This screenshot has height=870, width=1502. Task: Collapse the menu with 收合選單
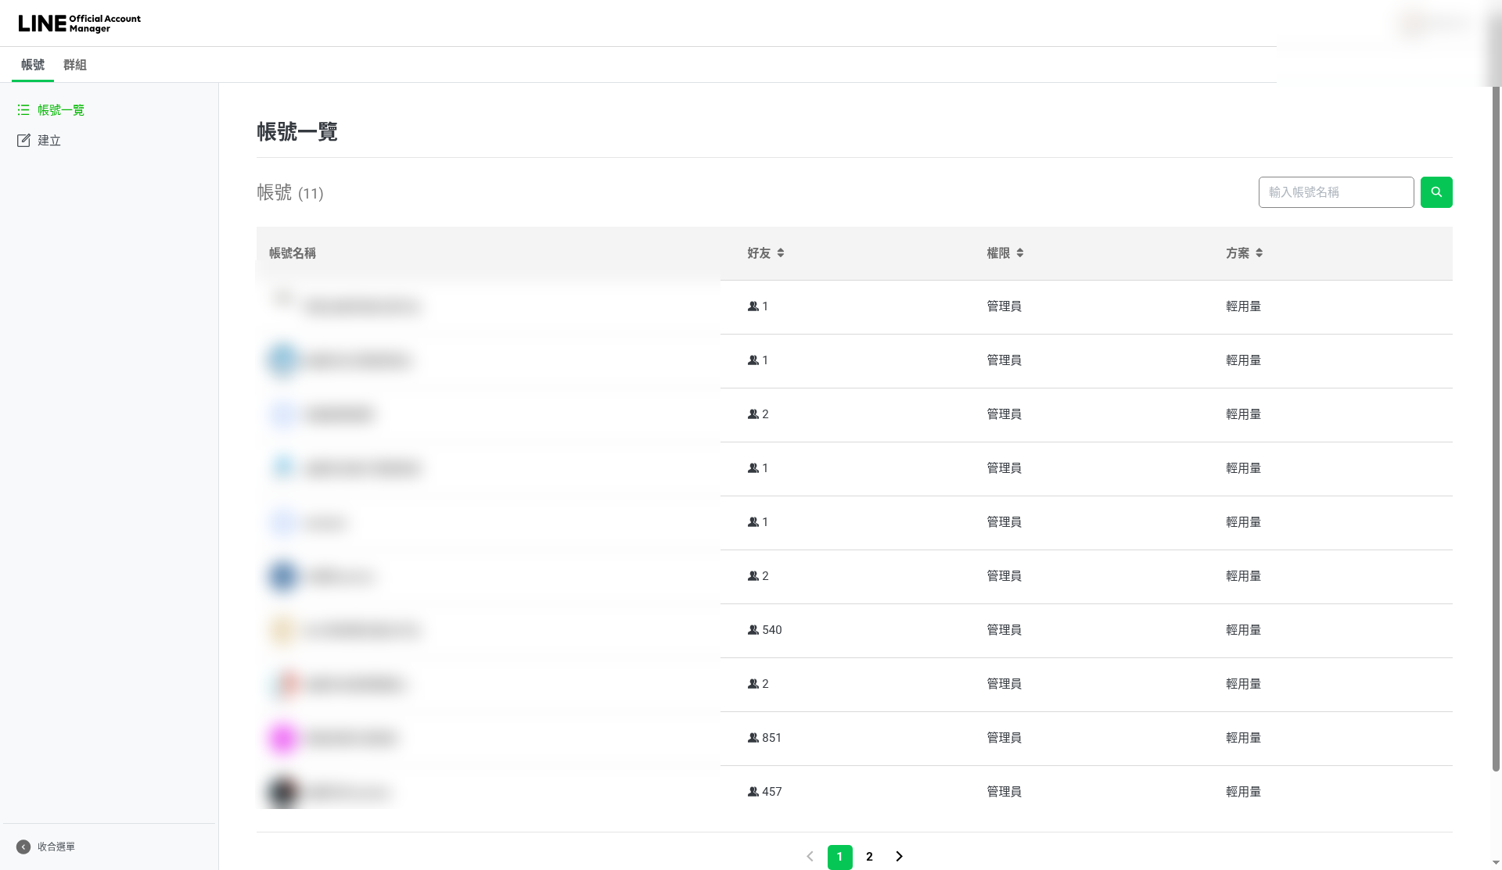[45, 847]
